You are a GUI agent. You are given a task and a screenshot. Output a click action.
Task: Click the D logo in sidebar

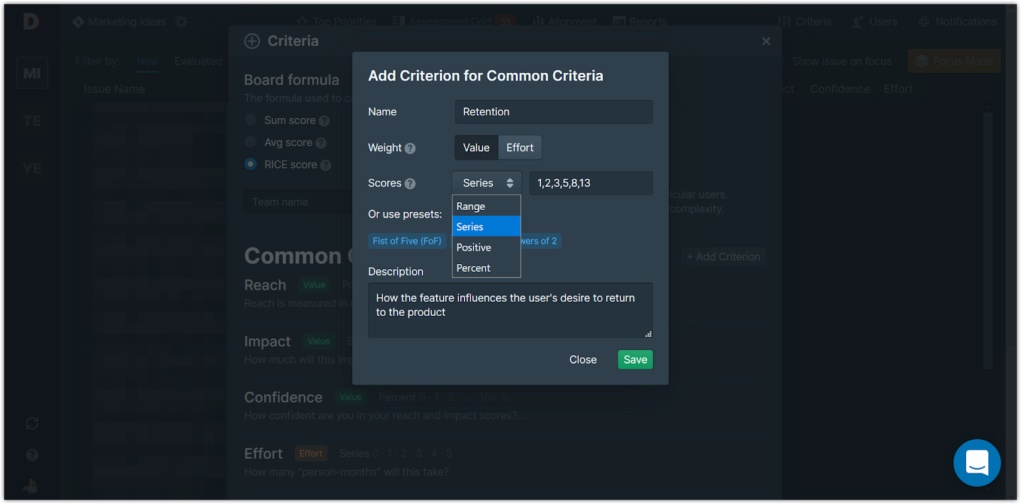coord(31,22)
